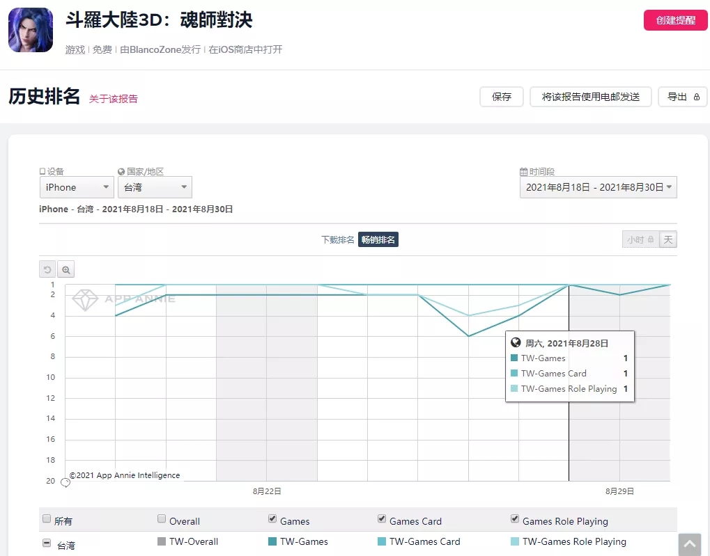Image resolution: width=710 pixels, height=556 pixels.
Task: Click the comment bubble icon below chart
Action: (65, 482)
